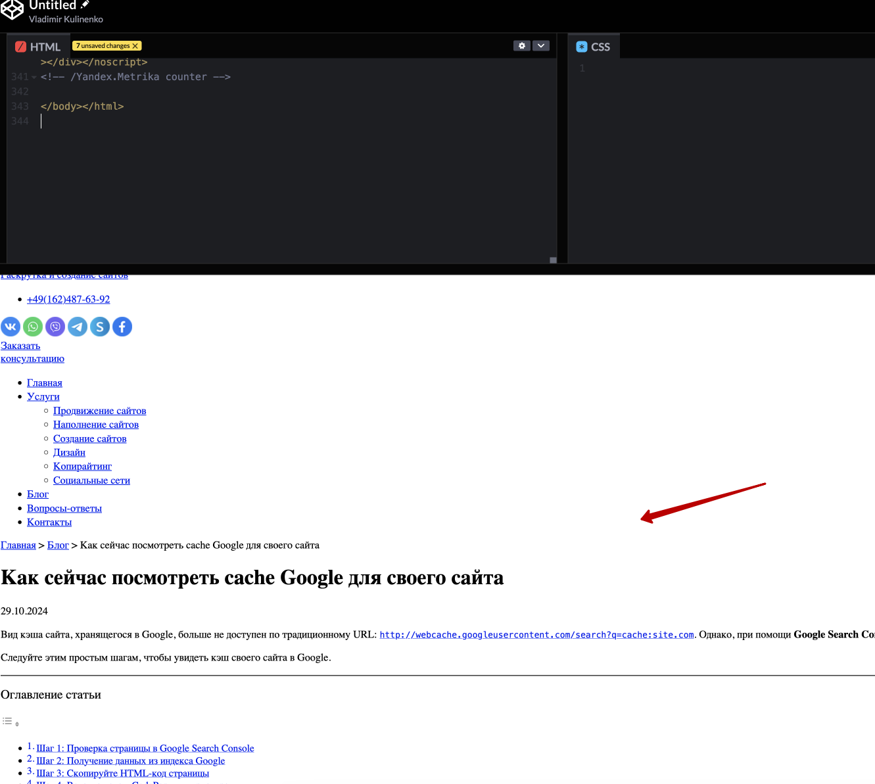Click empty line 344 in HTML editor

[197, 122]
